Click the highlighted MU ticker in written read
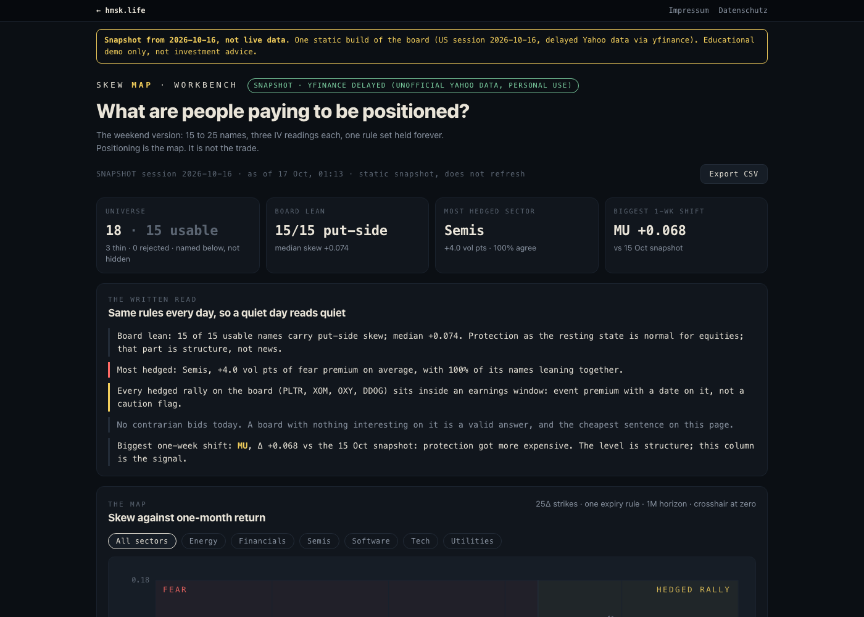Image resolution: width=864 pixels, height=617 pixels. (x=243, y=445)
